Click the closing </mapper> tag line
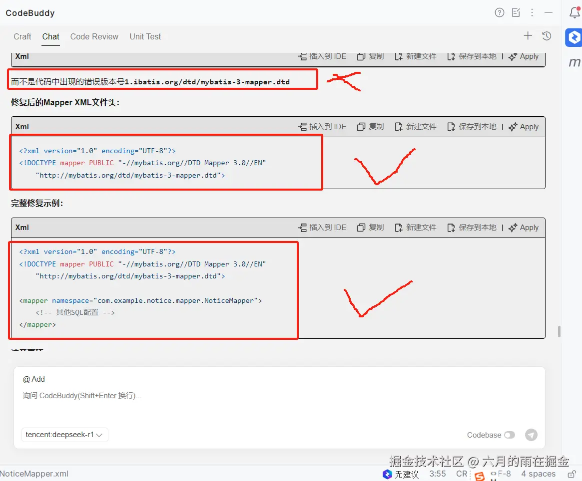 [x=37, y=325]
